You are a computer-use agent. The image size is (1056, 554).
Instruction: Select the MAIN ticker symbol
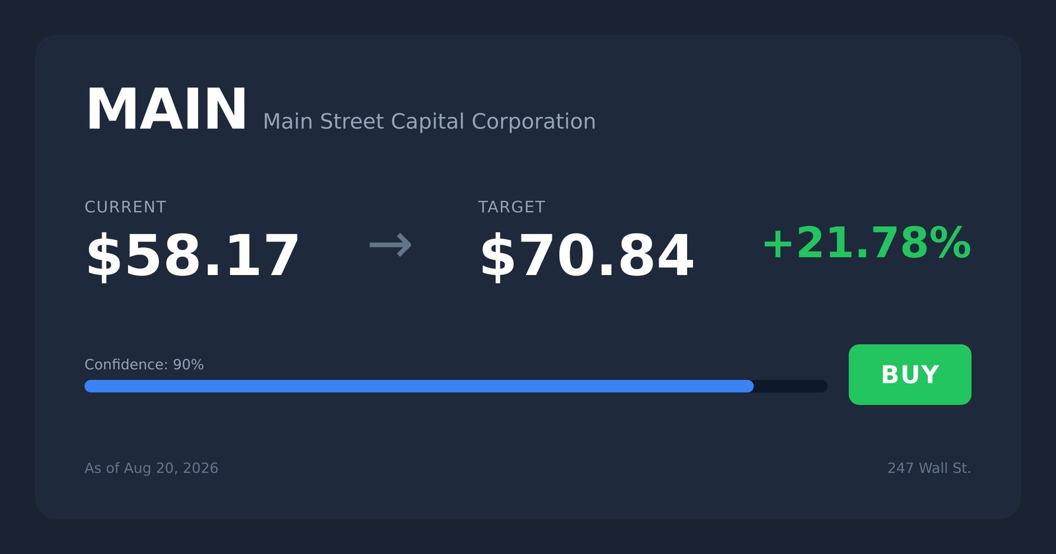[166, 109]
